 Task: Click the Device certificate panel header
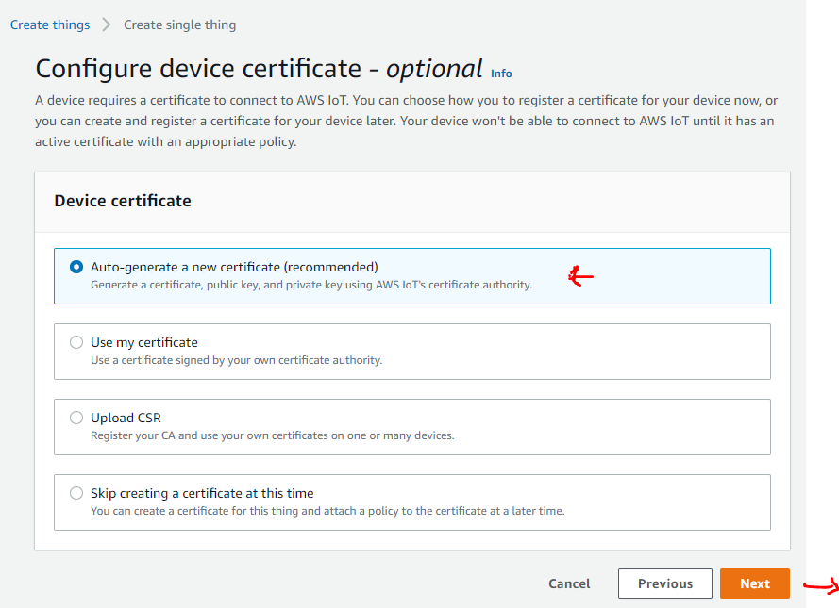[123, 201]
